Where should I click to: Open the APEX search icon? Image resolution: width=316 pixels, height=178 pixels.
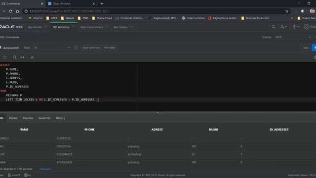274,27
